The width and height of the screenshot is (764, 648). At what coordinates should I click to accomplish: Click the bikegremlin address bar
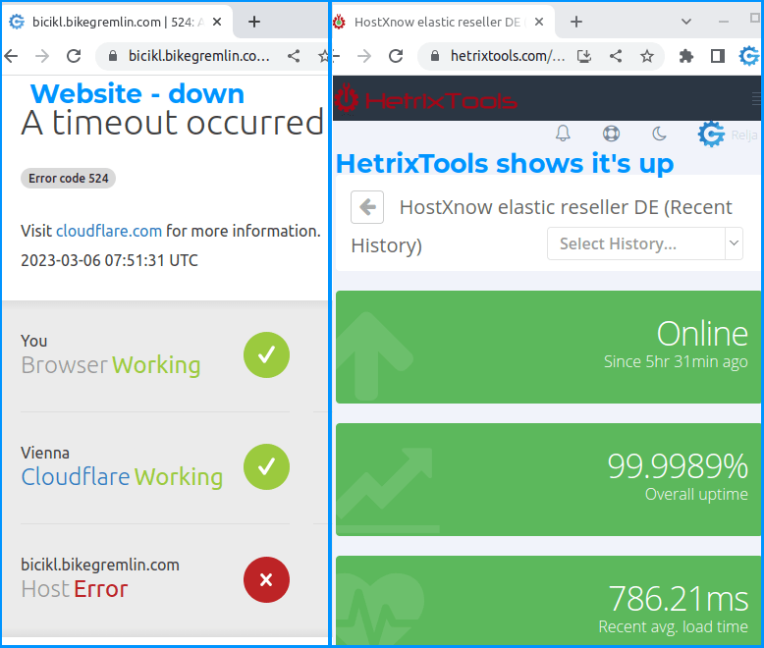click(x=198, y=57)
